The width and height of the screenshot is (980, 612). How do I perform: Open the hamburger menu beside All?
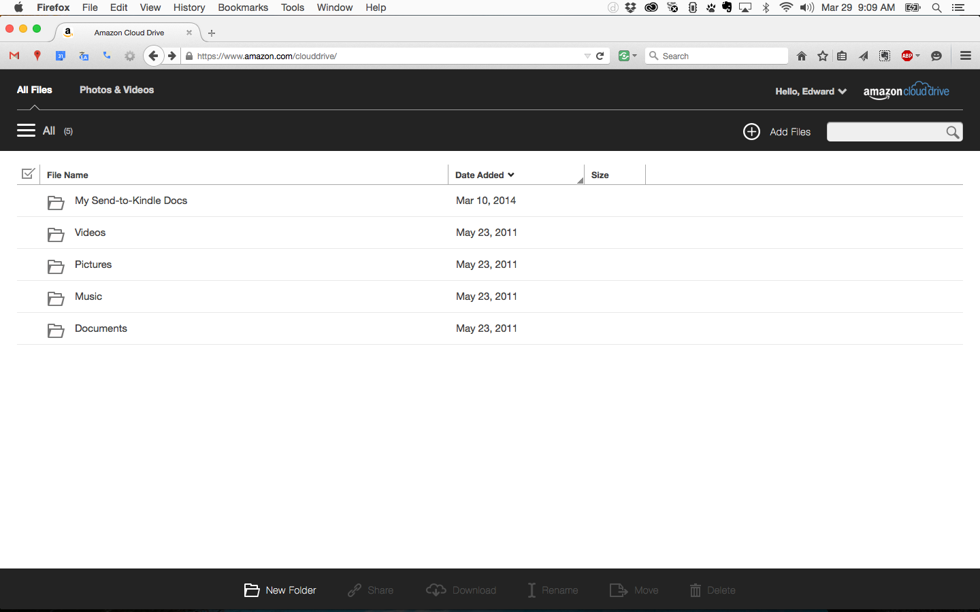(26, 131)
